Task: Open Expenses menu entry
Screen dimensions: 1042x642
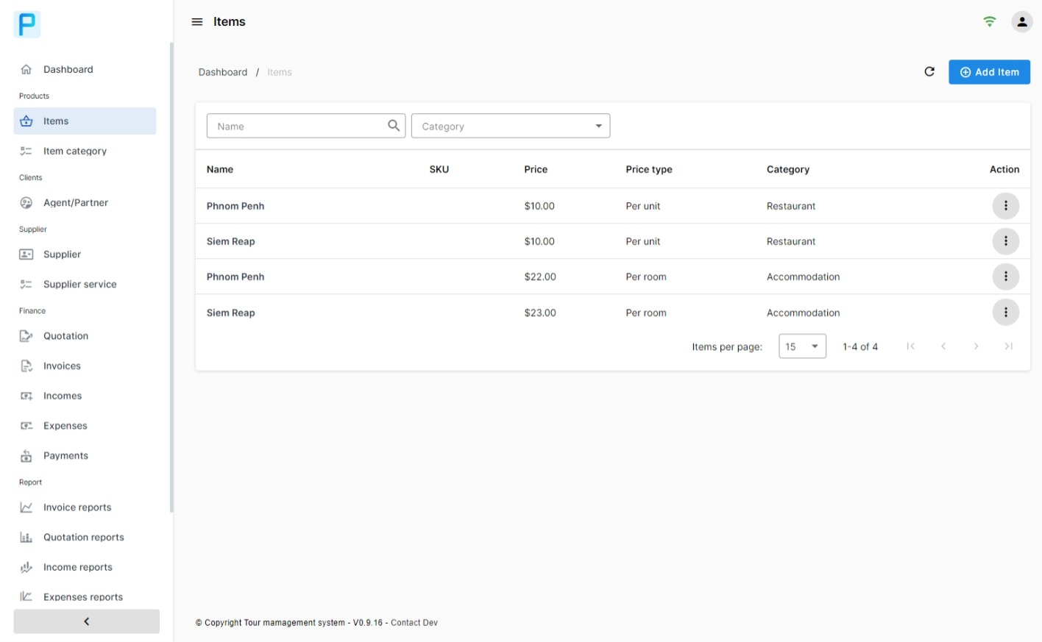Action: point(85,426)
